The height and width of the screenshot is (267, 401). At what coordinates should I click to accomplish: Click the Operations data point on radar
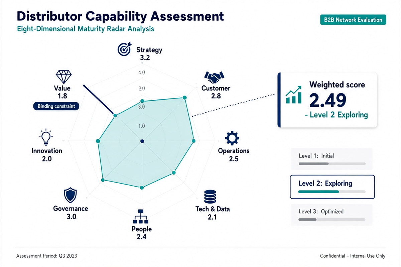pyautogui.click(x=193, y=141)
